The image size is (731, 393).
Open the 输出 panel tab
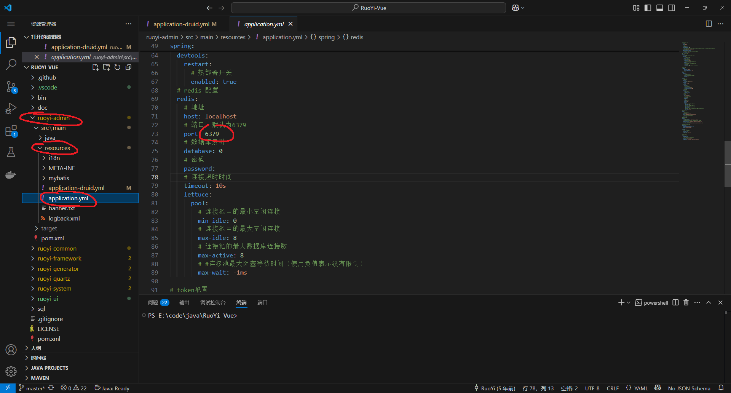pos(184,302)
